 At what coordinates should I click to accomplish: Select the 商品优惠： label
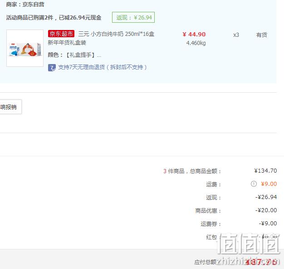tap(208, 210)
